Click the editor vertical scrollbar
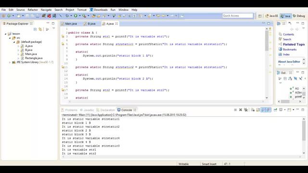Viewport: 308px width, 173px height. tap(267, 63)
